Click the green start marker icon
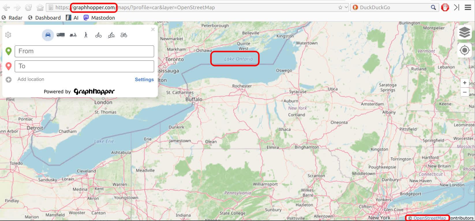This screenshot has height=221, width=475. (x=8, y=51)
